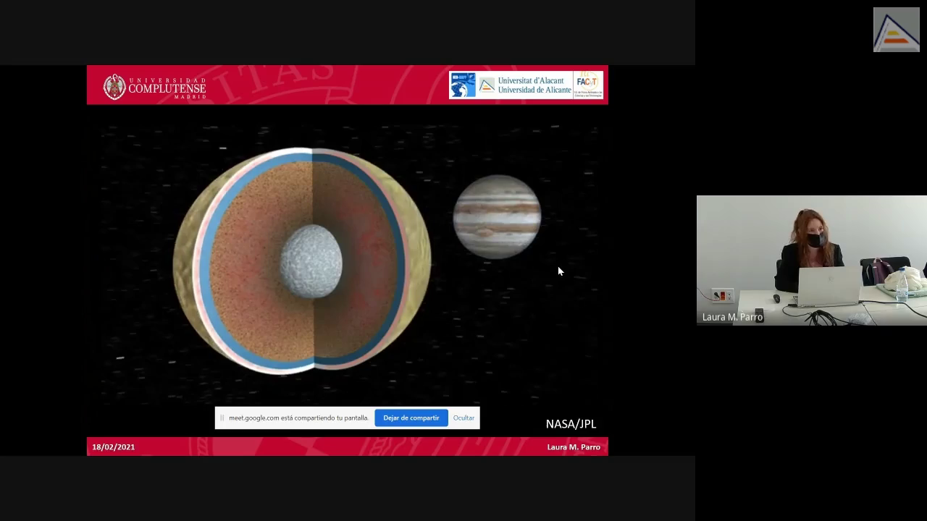Click 'Laura M. Parro' in the slide footer
The image size is (927, 521).
coord(573,447)
